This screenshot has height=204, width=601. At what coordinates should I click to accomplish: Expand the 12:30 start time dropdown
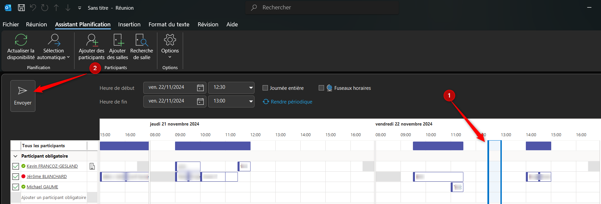coord(251,88)
